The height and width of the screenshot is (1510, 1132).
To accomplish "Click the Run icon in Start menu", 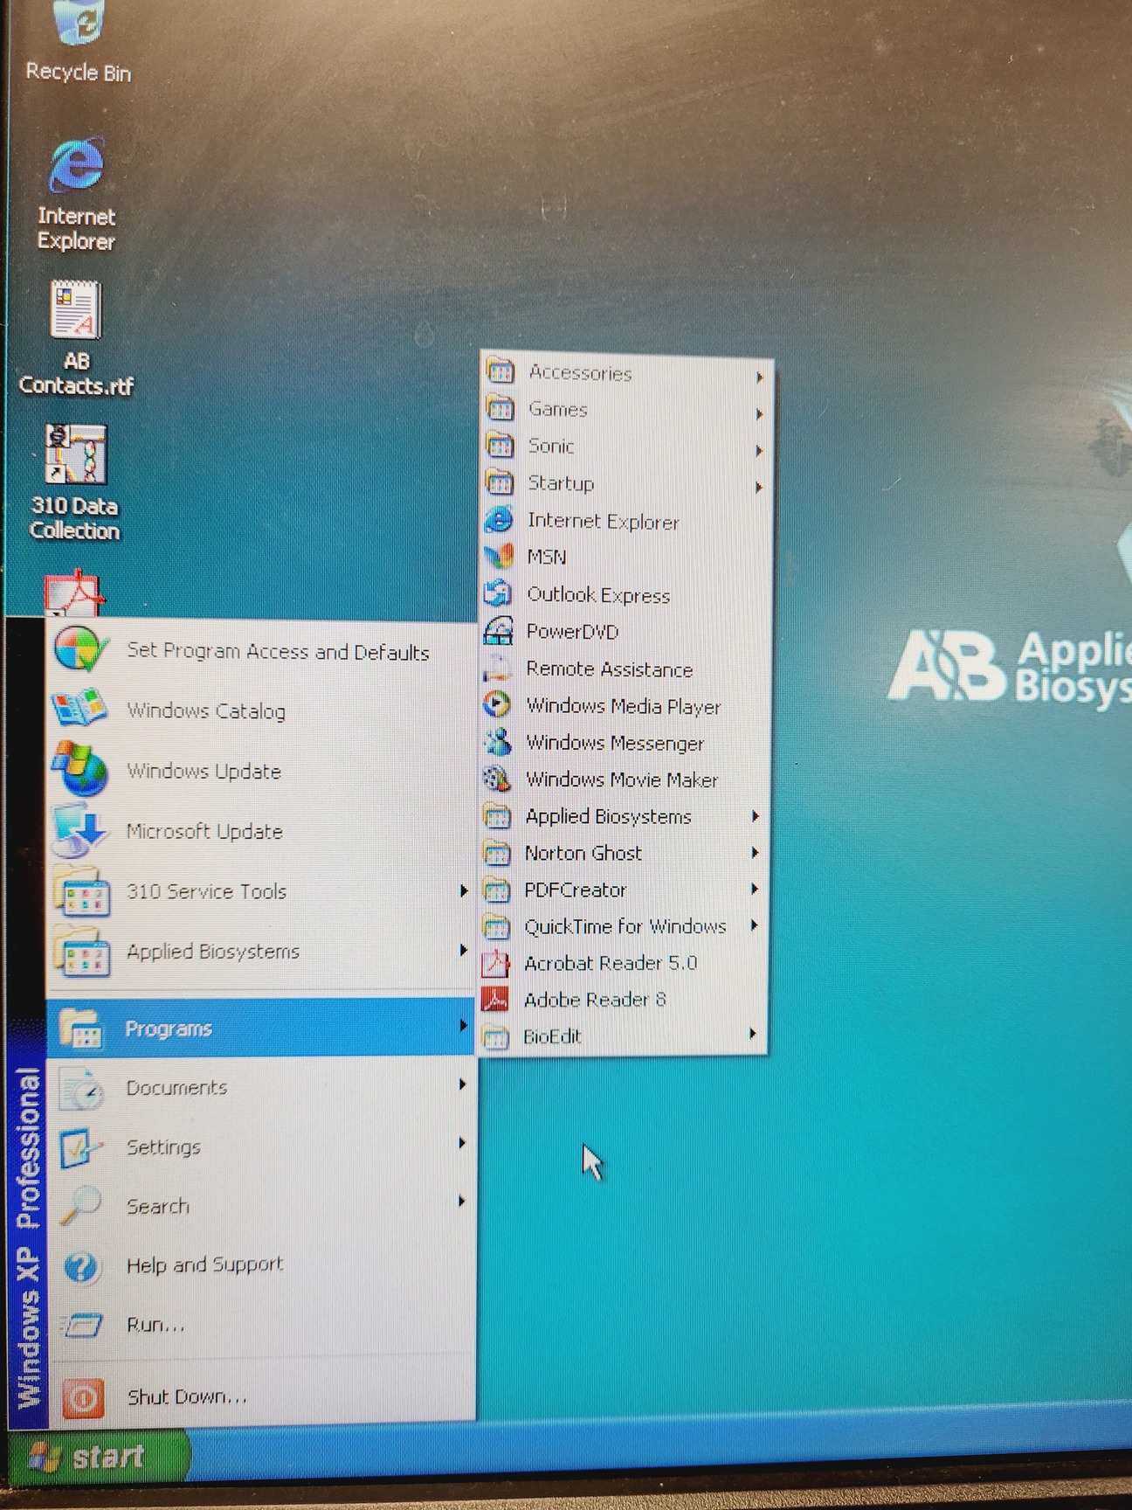I will coord(81,1325).
